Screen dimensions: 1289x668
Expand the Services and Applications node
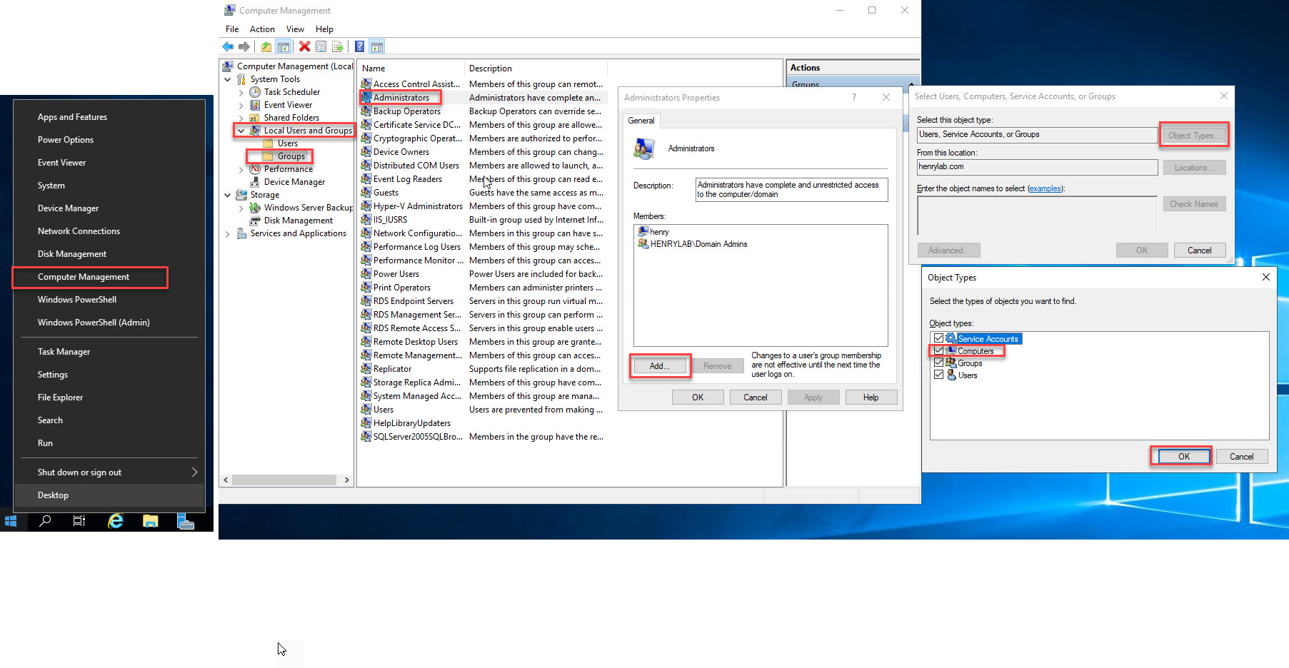(228, 233)
